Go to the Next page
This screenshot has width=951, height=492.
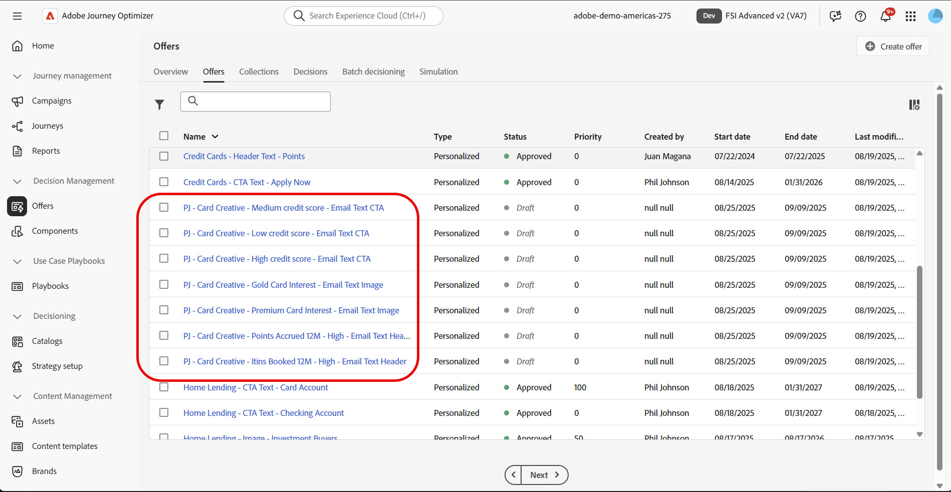coord(544,475)
